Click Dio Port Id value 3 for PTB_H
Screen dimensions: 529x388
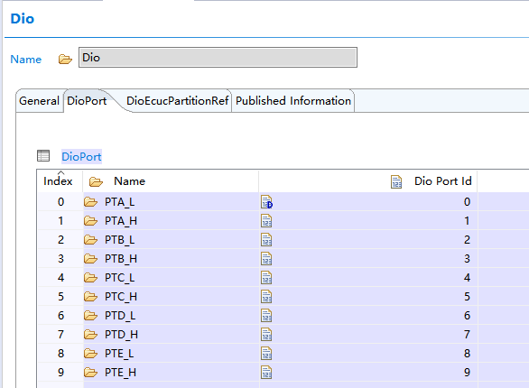click(467, 258)
